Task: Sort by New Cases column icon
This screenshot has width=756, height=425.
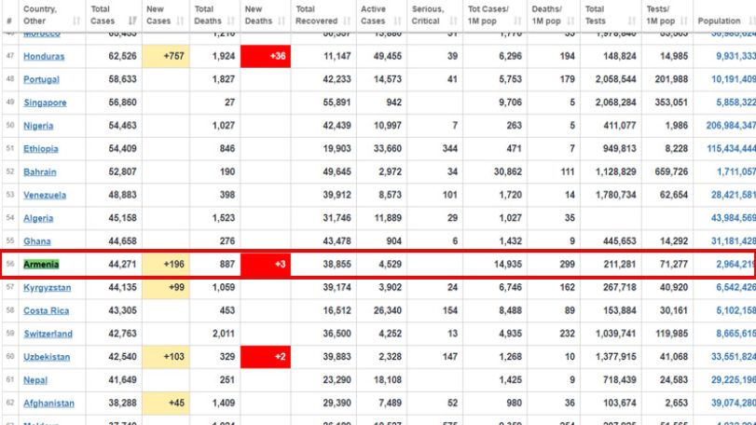Action: pos(180,21)
